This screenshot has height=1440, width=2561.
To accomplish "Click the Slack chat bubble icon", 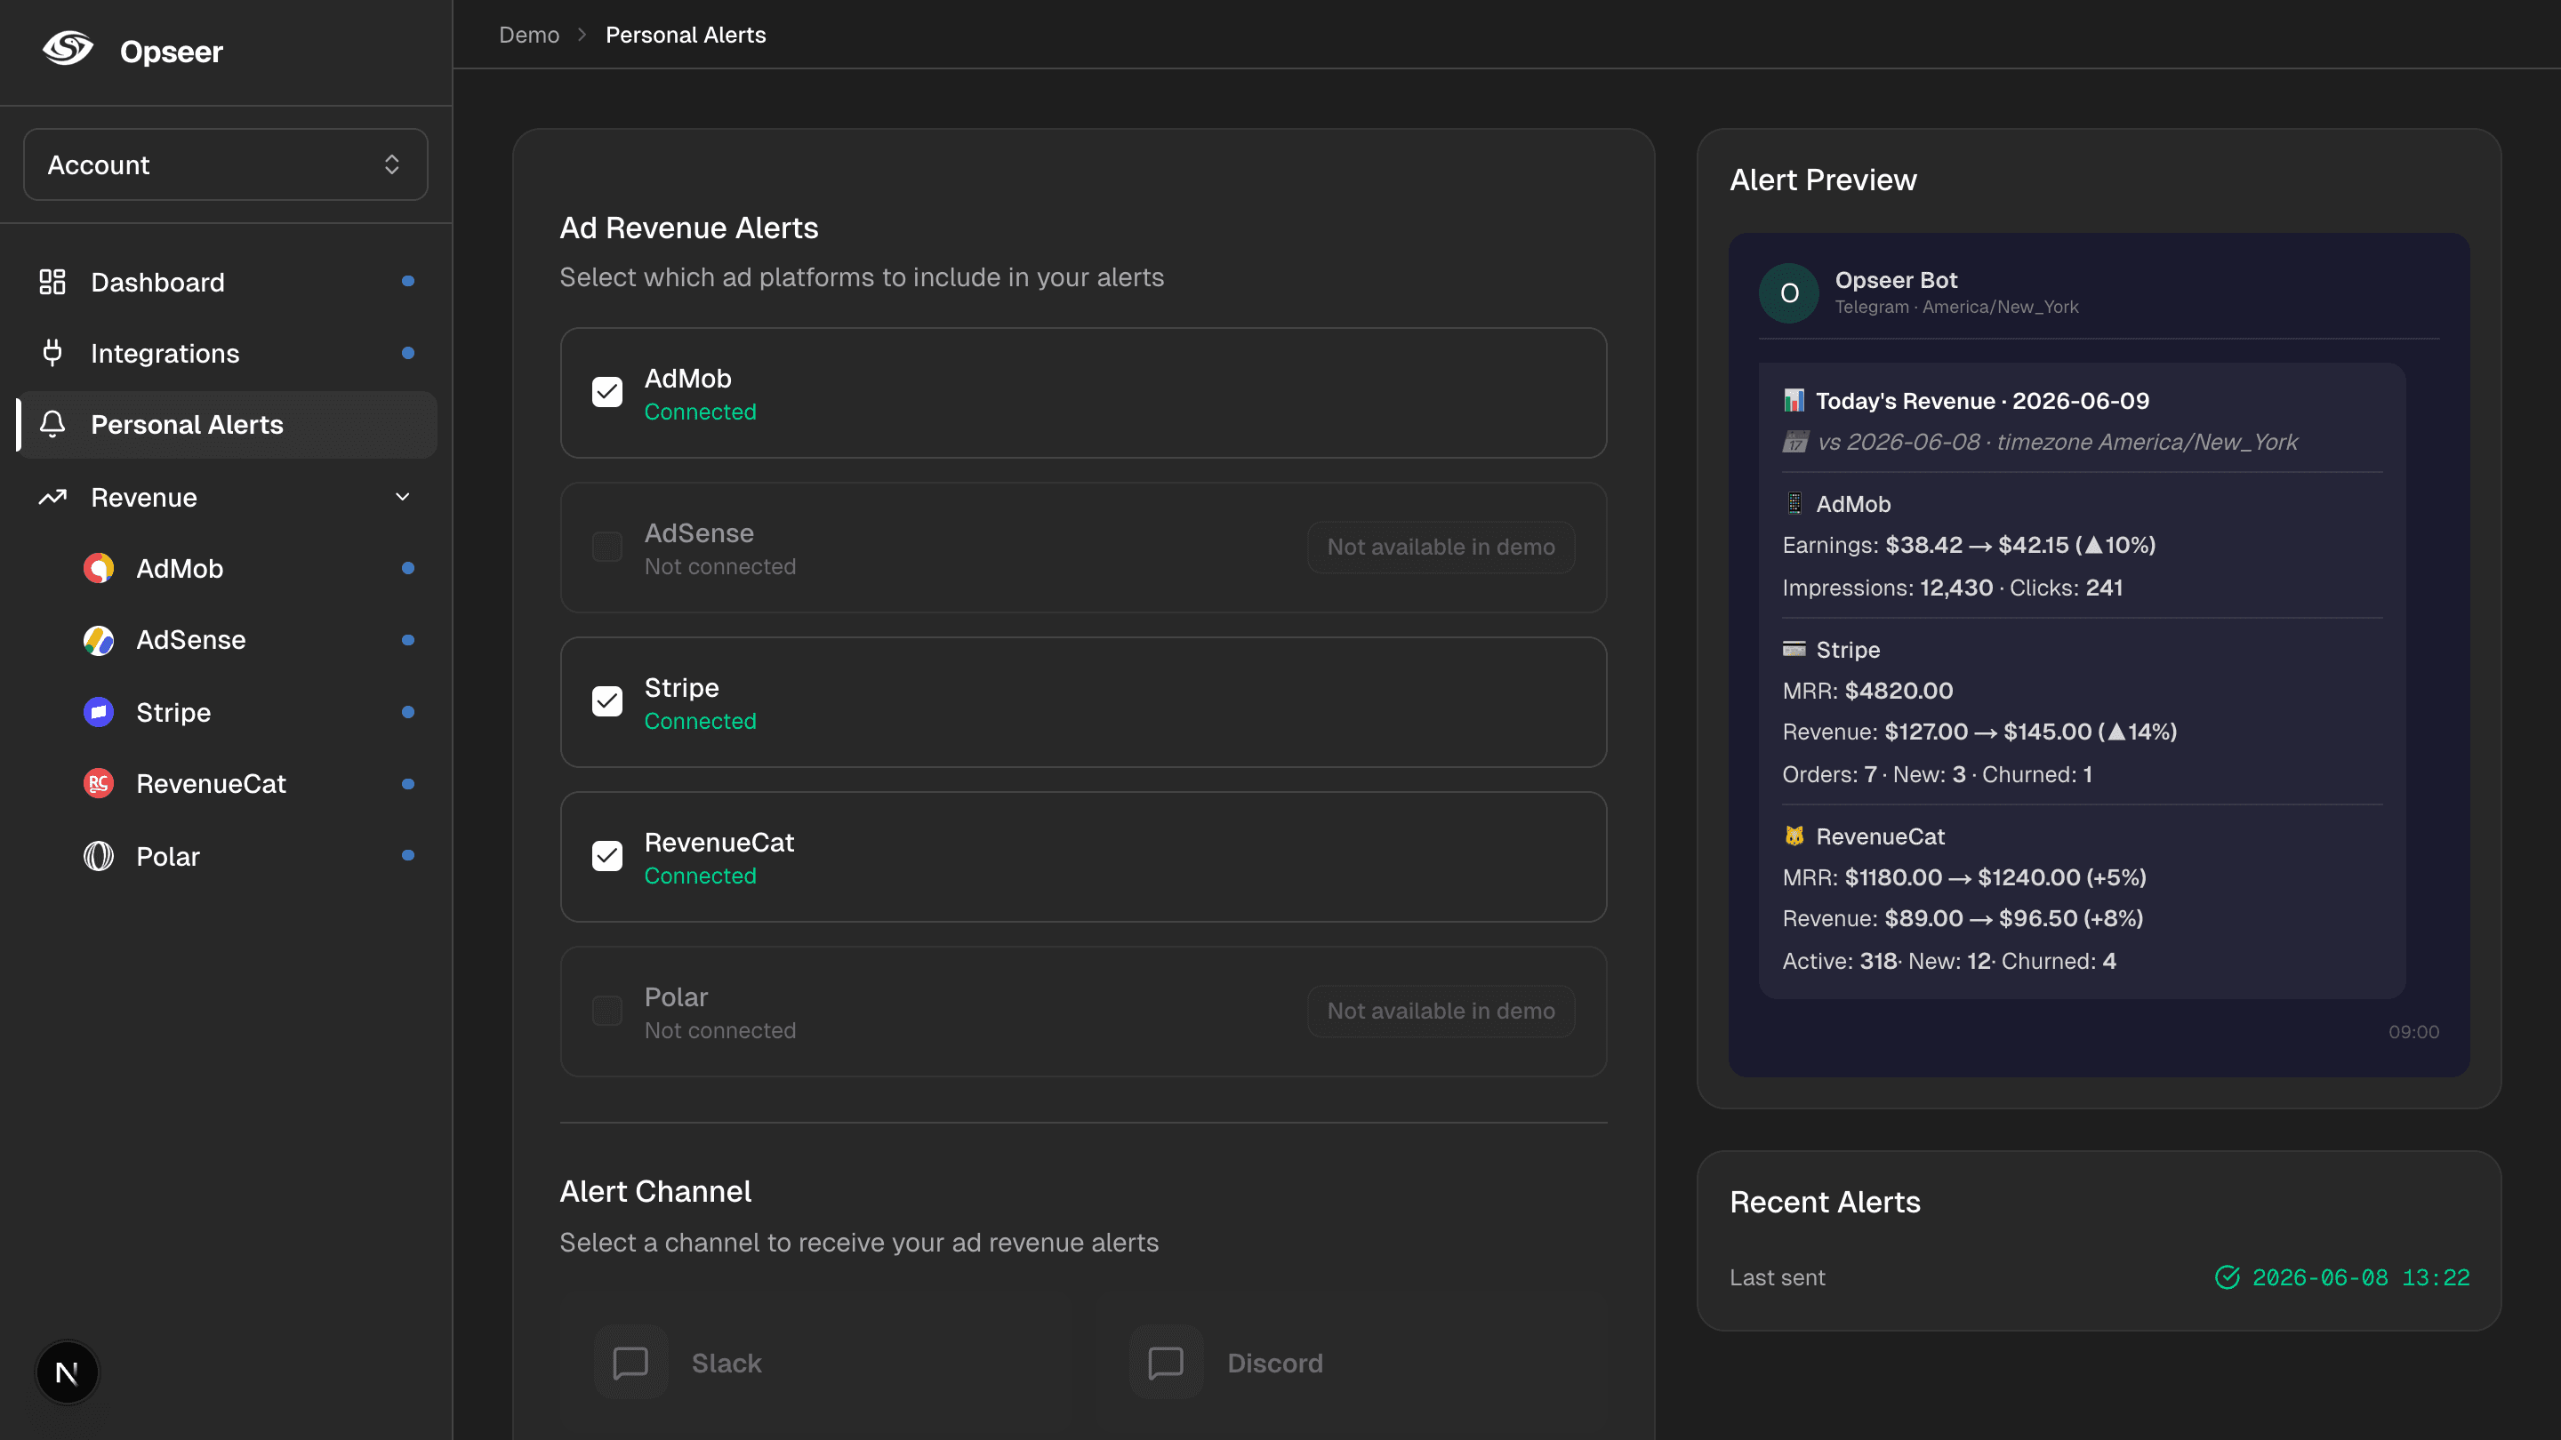I will 630,1363.
